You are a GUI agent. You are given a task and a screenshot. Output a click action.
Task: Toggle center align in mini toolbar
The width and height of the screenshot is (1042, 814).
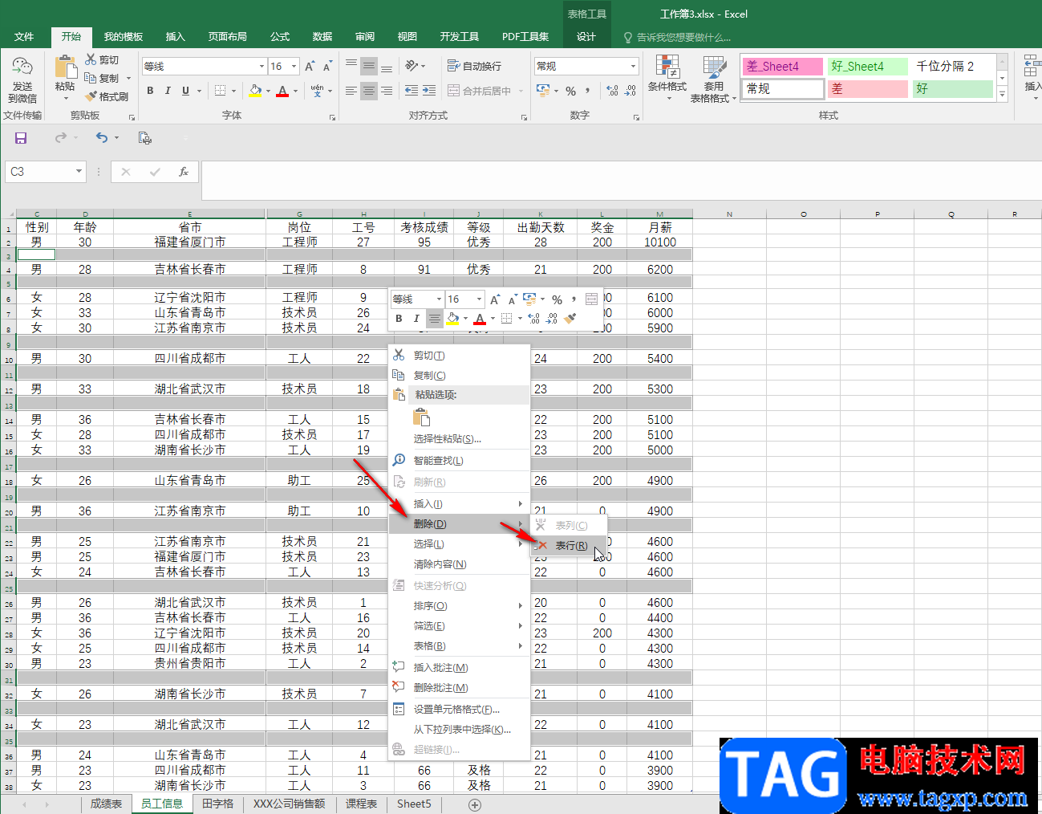coord(434,319)
